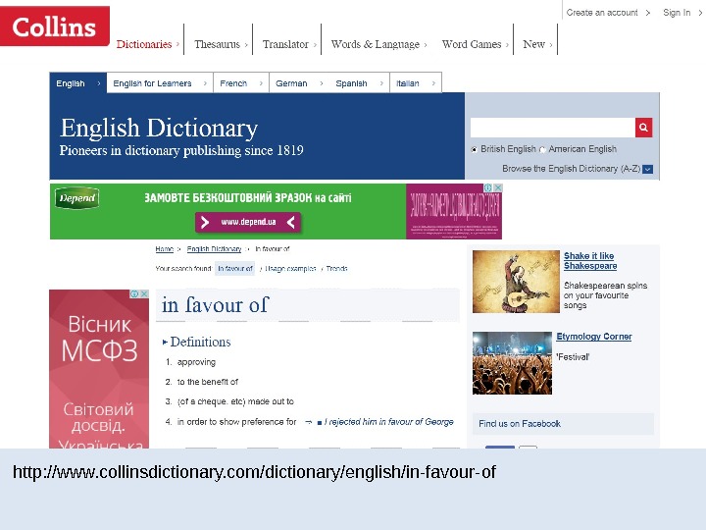Viewport: 706px width, 530px height.
Task: Open the Words & Language menu
Action: pos(375,44)
